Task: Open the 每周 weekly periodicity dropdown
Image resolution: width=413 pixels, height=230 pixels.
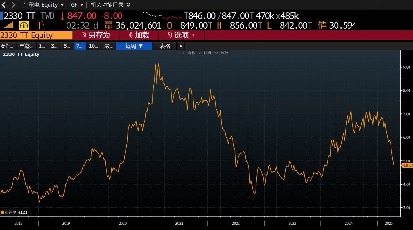Action: coord(134,46)
